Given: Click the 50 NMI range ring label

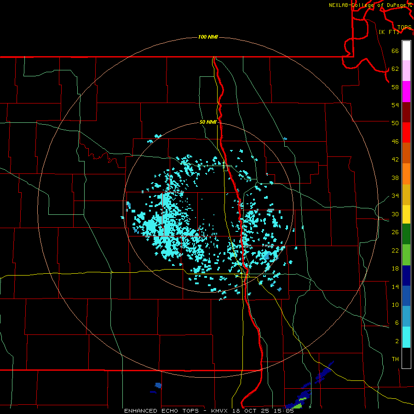Looking at the screenshot, I should [208, 122].
